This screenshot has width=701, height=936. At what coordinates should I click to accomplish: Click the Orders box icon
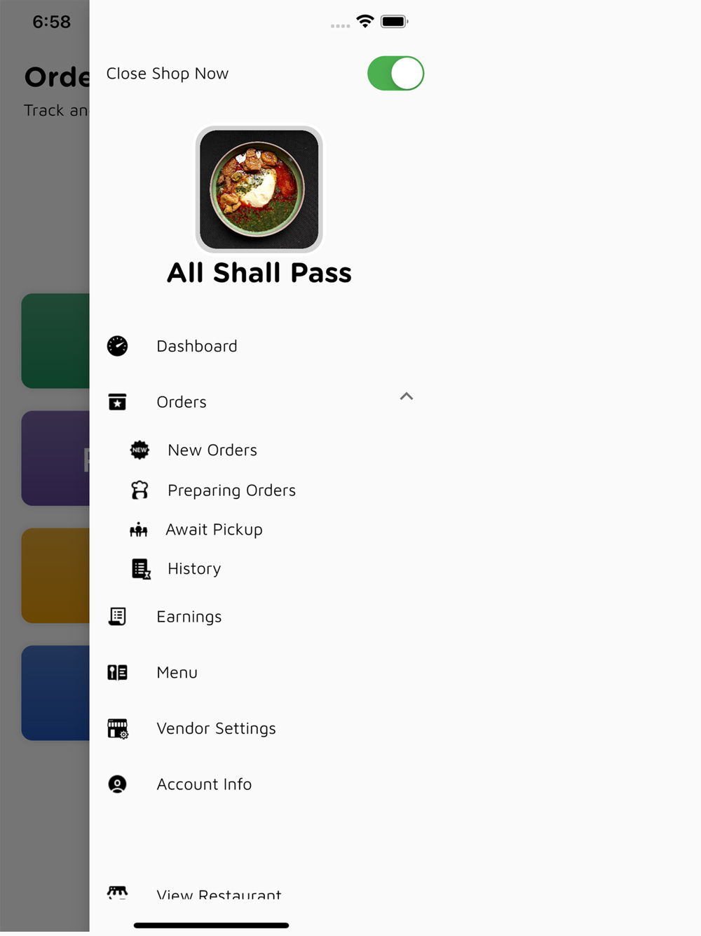117,401
